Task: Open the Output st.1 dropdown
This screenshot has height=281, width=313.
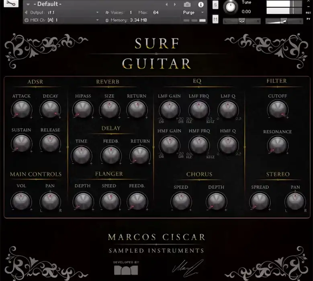Action: pos(97,12)
